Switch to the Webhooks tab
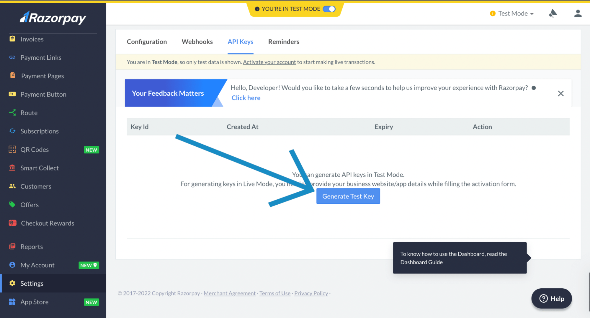The height and width of the screenshot is (318, 590). 197,42
